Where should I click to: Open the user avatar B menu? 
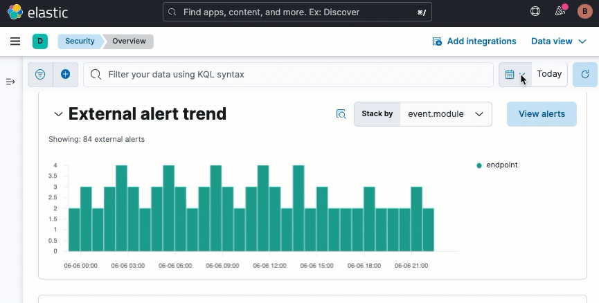click(584, 12)
